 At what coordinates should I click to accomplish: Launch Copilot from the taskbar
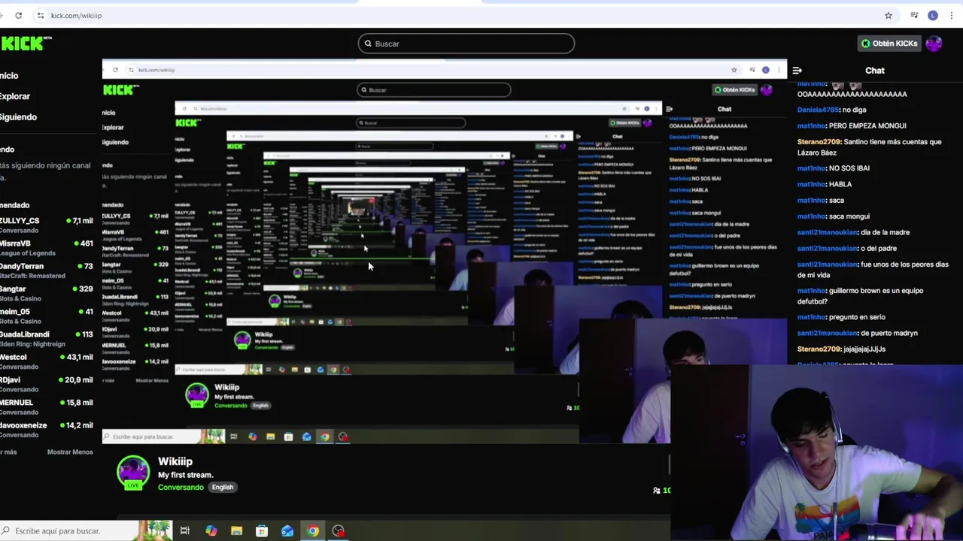tap(211, 531)
